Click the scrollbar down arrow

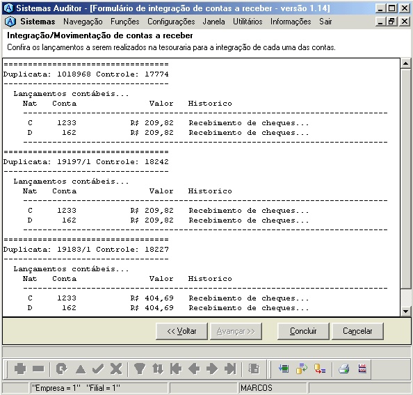405,312
